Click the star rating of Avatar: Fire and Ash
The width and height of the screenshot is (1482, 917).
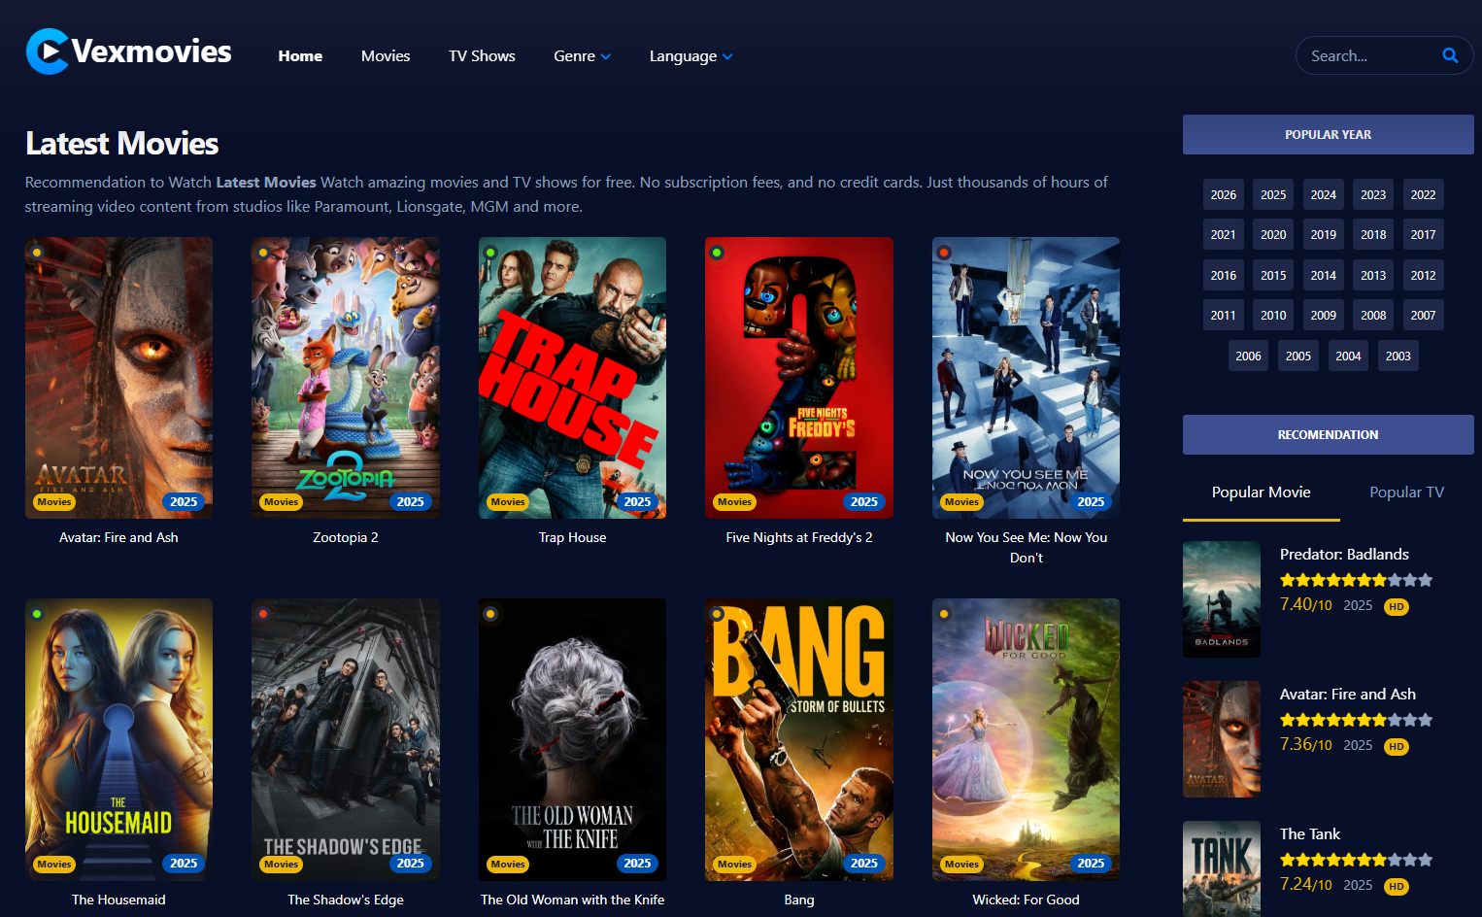point(1356,719)
